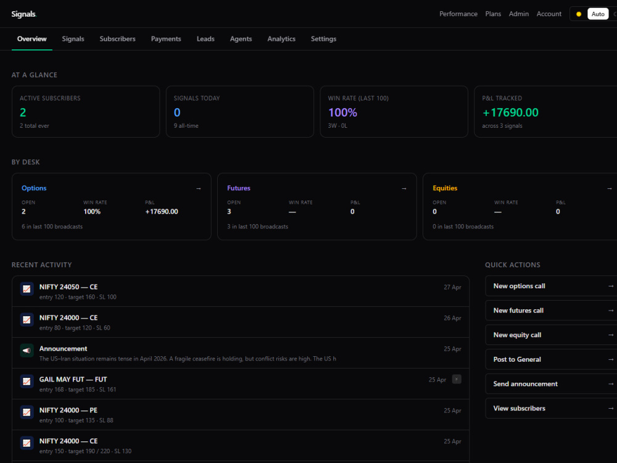
Task: Click '0 in last 100 broadcasts' text
Action: pos(463,227)
